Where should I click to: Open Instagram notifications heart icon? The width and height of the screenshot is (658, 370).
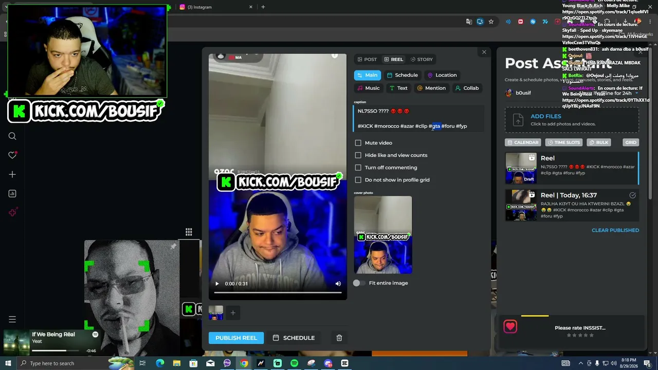12,155
